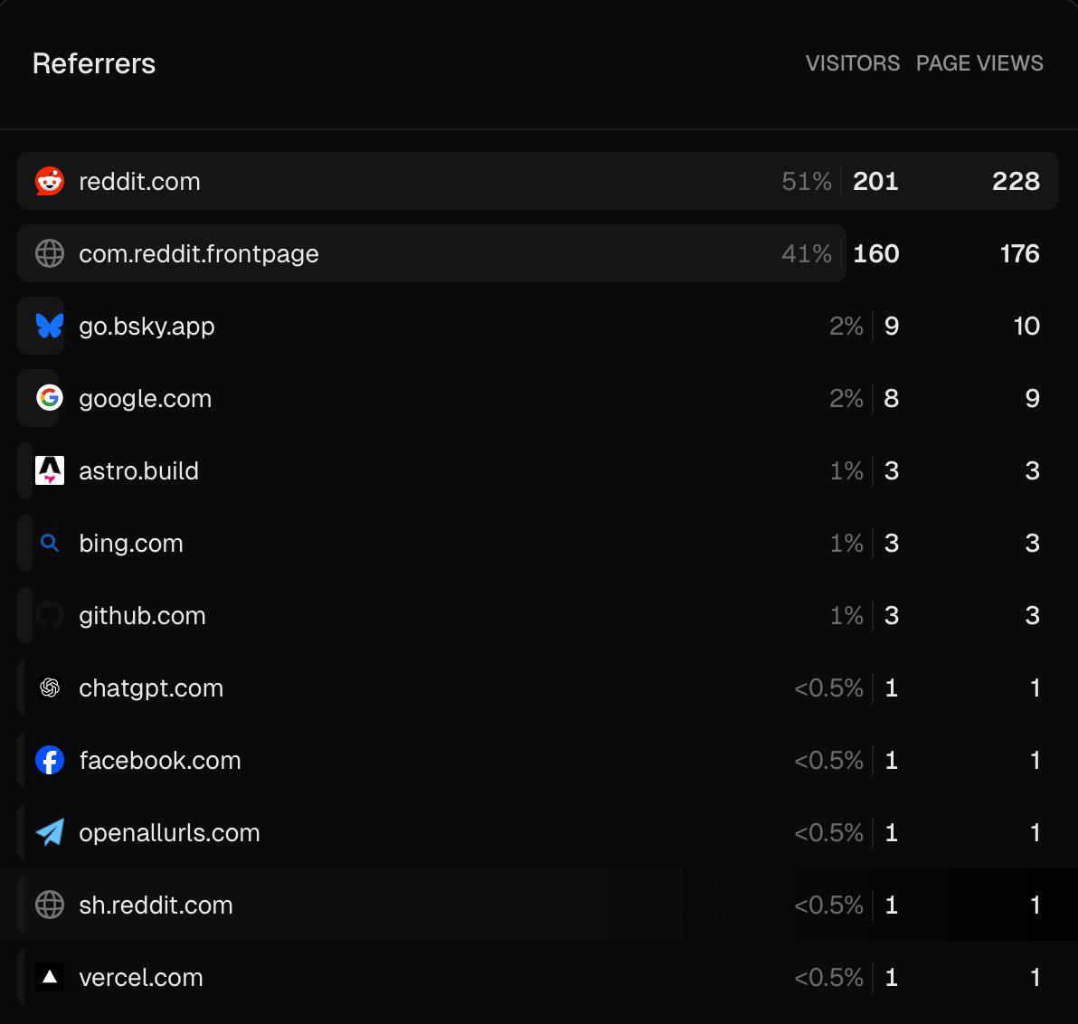The width and height of the screenshot is (1078, 1024).
Task: Click the ChatGPT logo icon
Action: pyautogui.click(x=50, y=687)
